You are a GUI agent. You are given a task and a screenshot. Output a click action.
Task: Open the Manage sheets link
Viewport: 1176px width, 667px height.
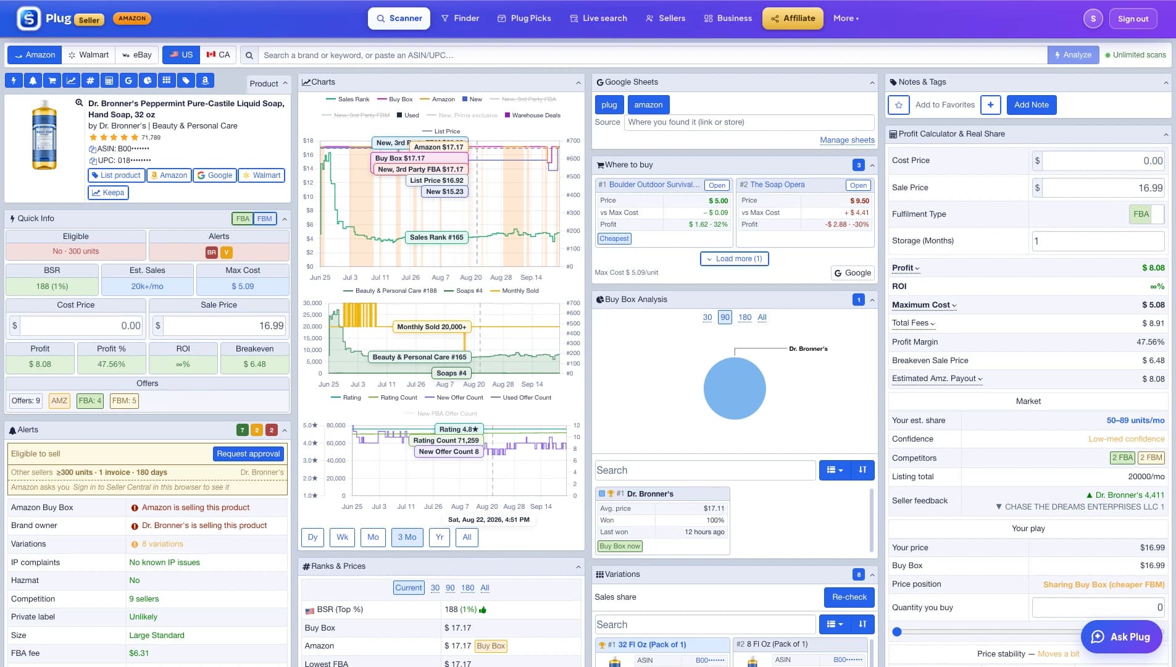pyautogui.click(x=847, y=140)
